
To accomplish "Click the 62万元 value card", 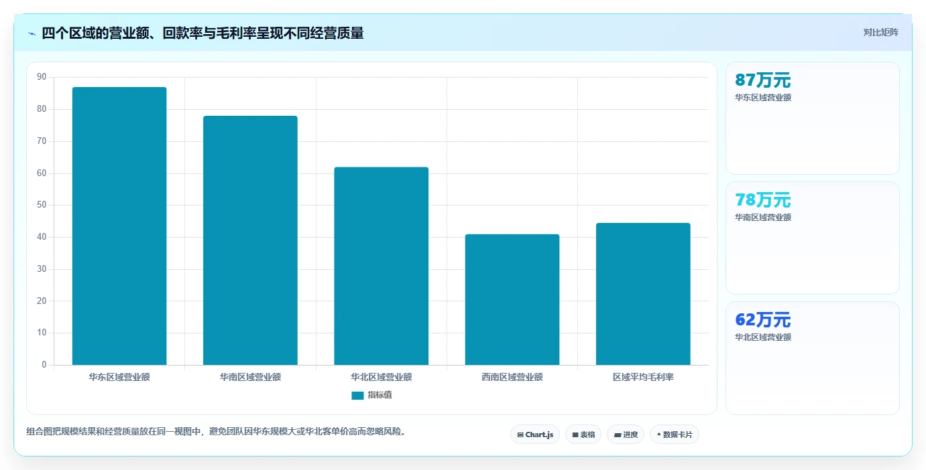I will [x=813, y=358].
